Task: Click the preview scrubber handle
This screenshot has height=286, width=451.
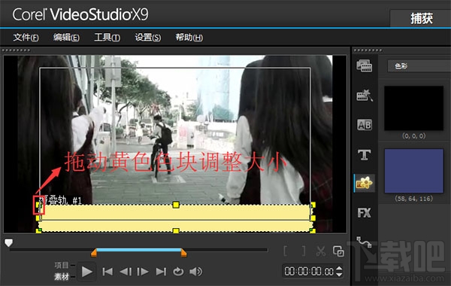Action: 8,243
